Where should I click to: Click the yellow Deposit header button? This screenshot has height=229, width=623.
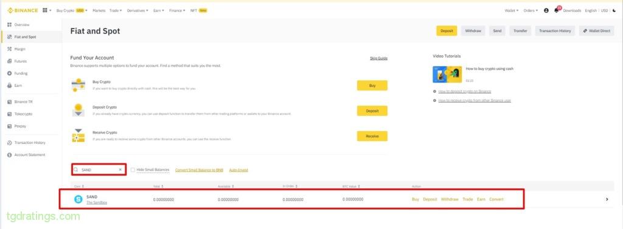tap(447, 31)
